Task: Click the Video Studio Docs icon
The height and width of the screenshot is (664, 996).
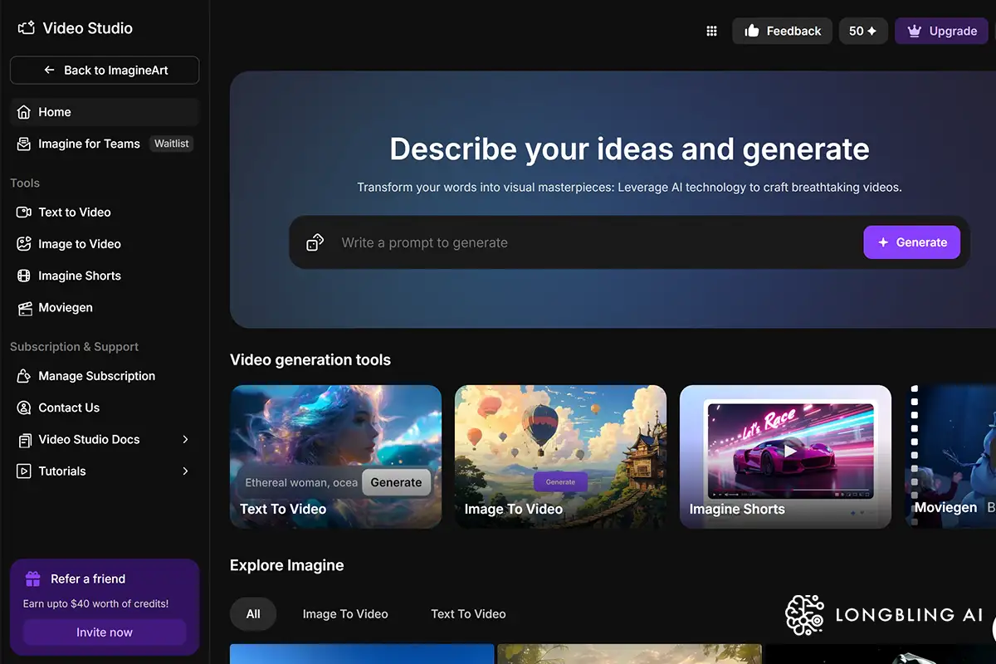Action: pyautogui.click(x=23, y=440)
